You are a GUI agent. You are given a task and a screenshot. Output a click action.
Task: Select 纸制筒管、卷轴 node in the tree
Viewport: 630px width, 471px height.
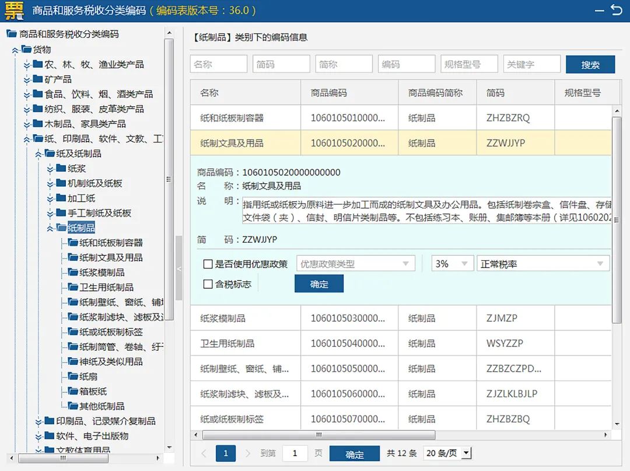[x=121, y=347]
